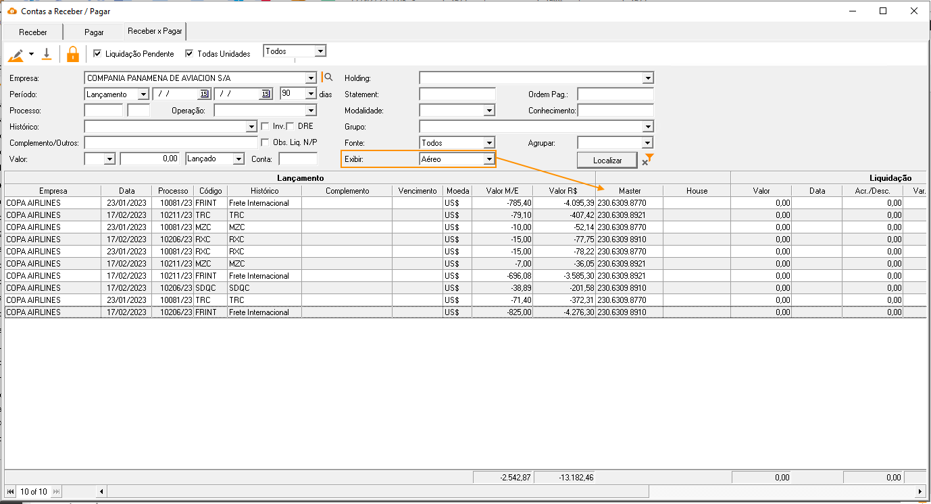Switch to the Pagar tab

coord(94,32)
